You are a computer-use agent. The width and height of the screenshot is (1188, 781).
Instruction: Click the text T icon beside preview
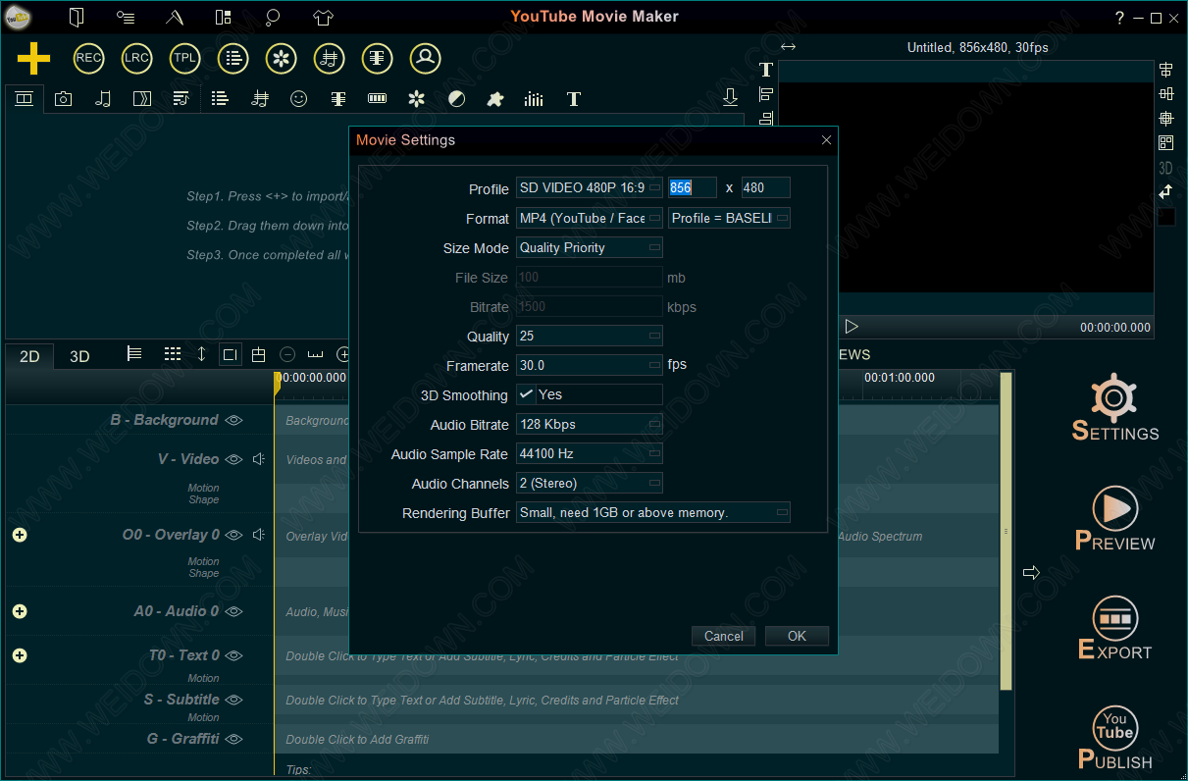click(x=766, y=70)
